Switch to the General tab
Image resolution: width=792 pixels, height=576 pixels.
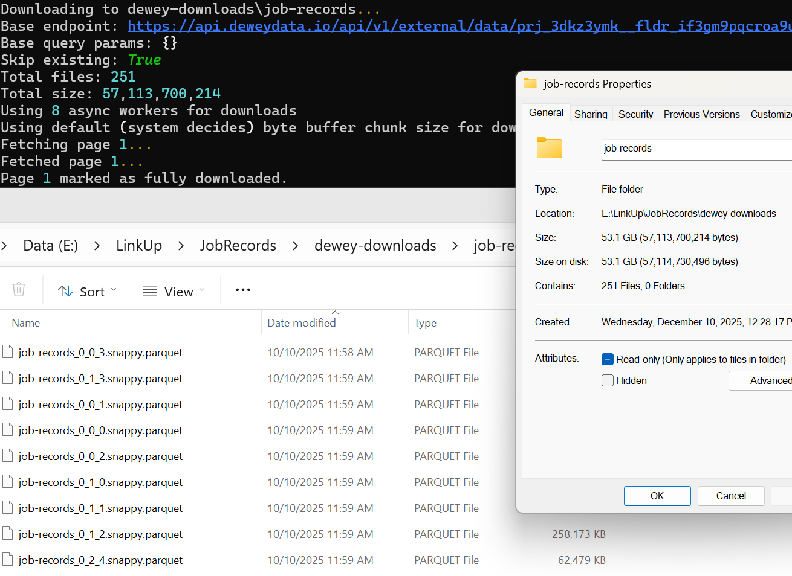point(546,112)
